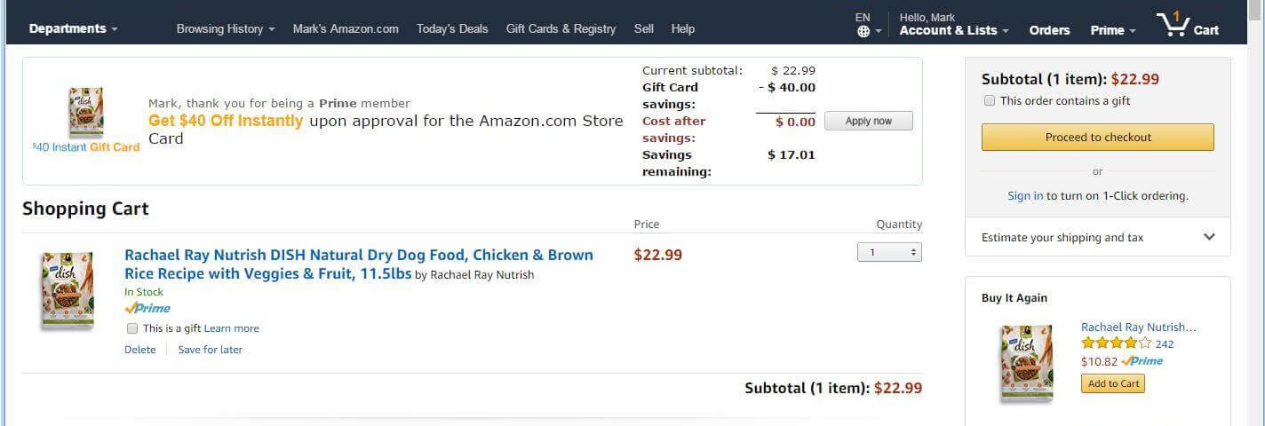Click the Proceed to checkout button

1098,138
